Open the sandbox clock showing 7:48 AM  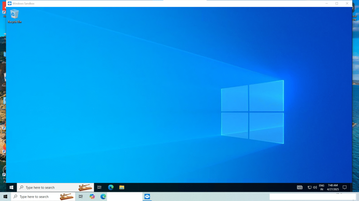coord(333,187)
